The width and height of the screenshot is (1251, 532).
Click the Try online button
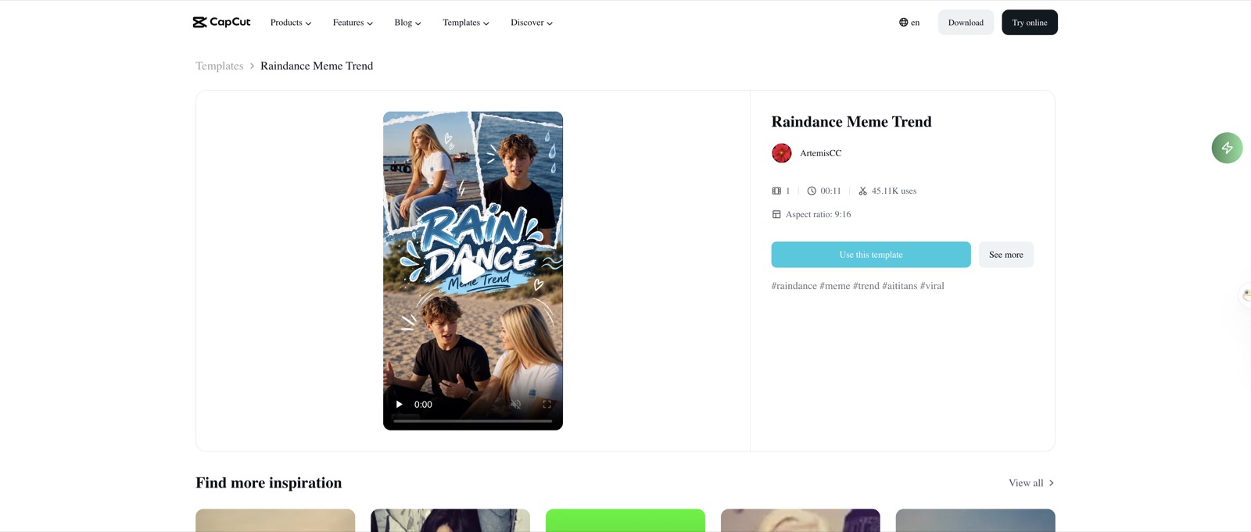(x=1030, y=23)
